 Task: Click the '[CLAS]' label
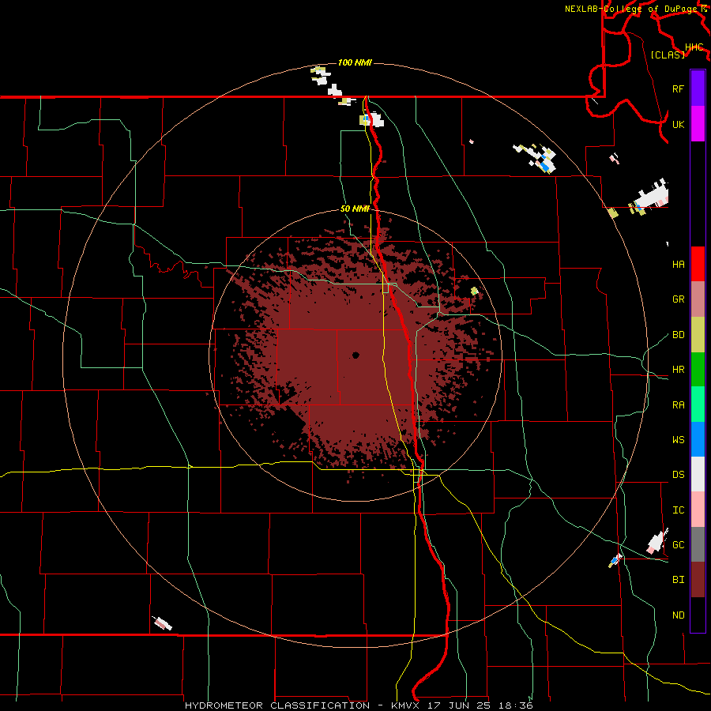pyautogui.click(x=668, y=55)
